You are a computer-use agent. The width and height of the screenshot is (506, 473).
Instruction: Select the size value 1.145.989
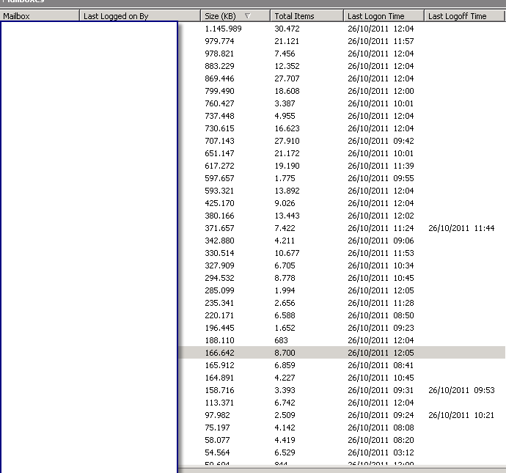[x=223, y=29]
